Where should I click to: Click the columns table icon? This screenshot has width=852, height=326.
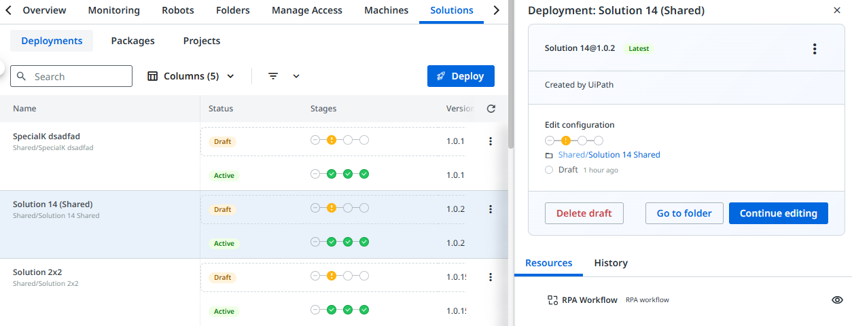pos(153,76)
